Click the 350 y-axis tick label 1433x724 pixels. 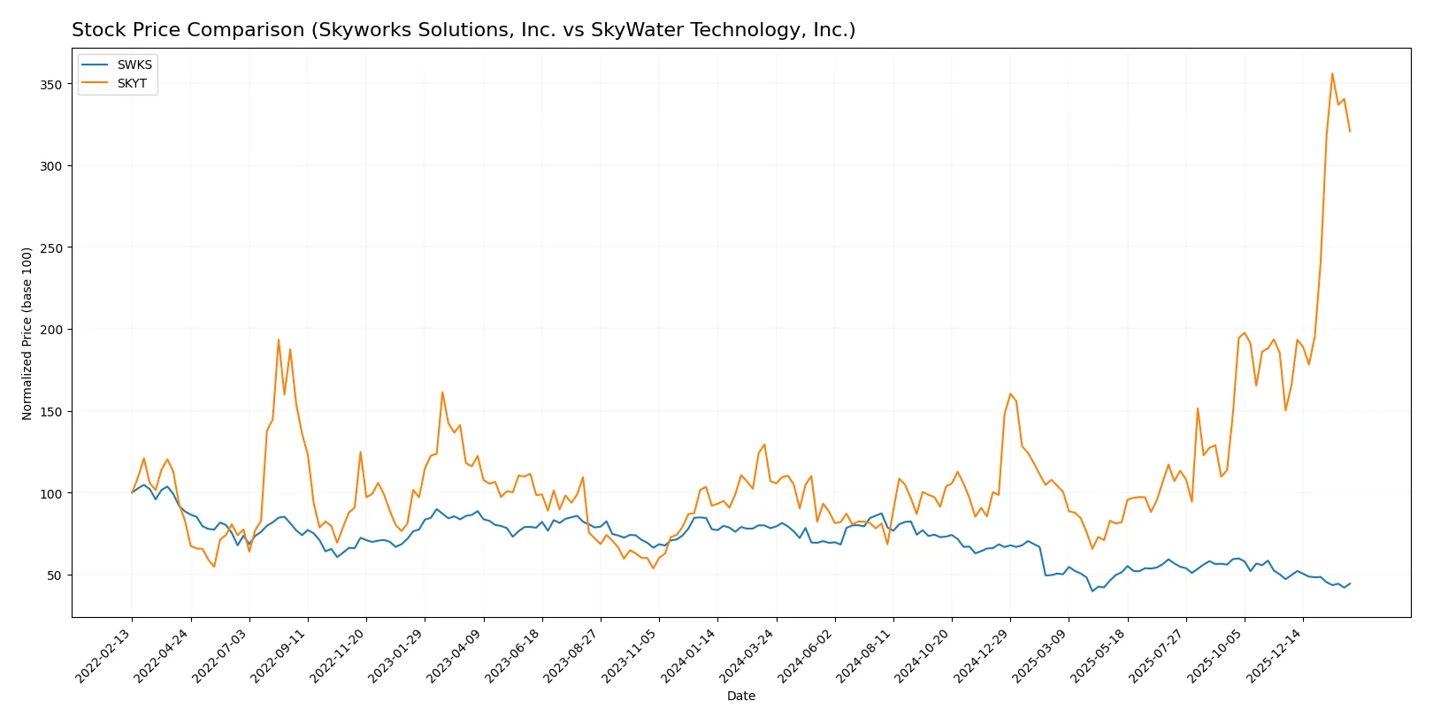click(50, 85)
